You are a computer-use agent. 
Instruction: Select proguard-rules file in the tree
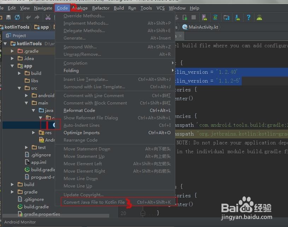(x=40, y=177)
